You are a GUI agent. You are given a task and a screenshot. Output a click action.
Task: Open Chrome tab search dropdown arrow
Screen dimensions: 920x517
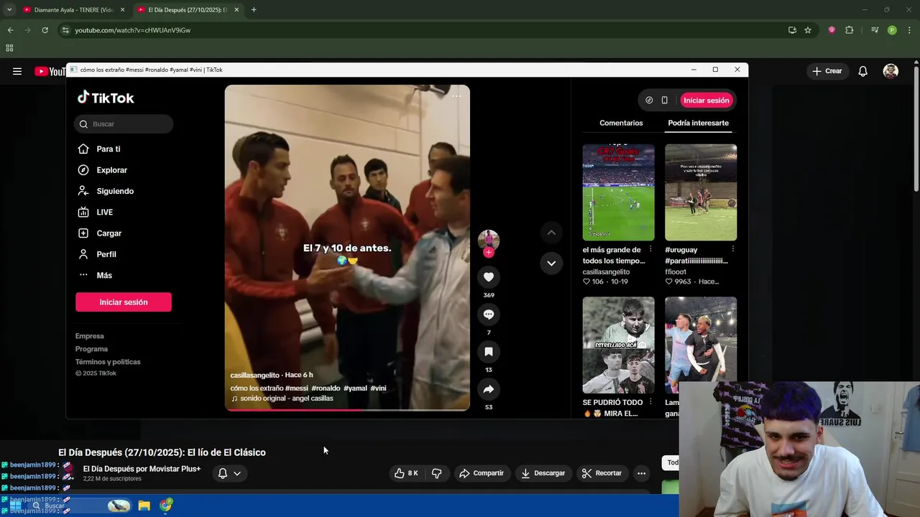tap(9, 9)
